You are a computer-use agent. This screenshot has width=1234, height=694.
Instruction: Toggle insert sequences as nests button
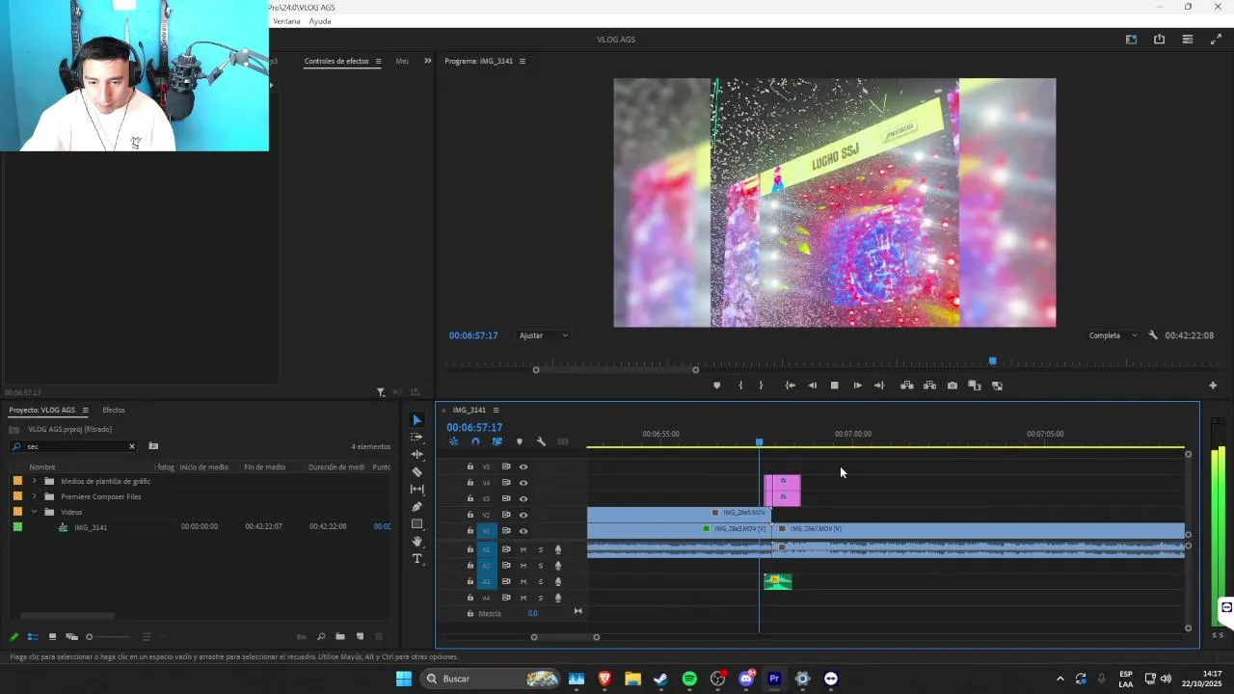click(454, 441)
